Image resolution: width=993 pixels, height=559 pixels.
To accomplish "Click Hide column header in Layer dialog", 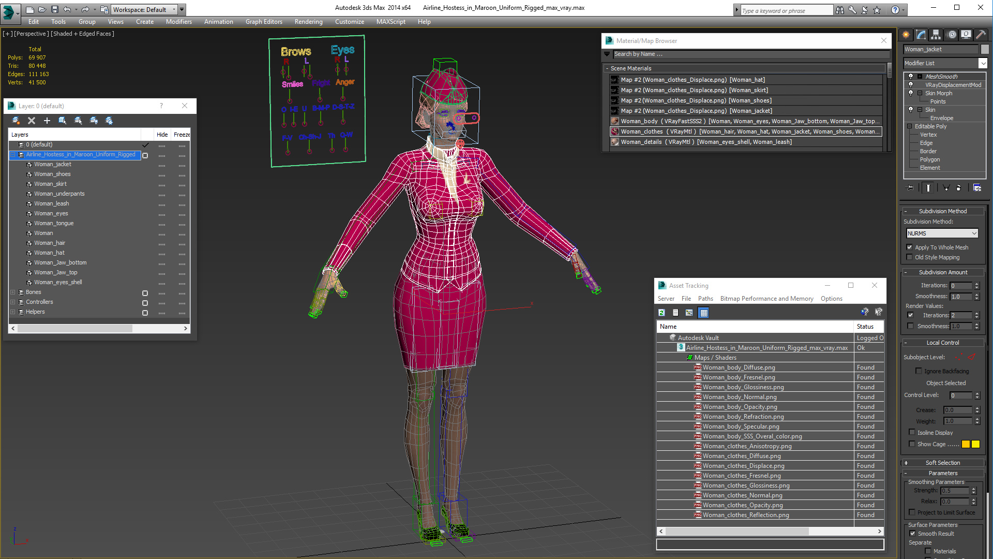I will coord(162,135).
